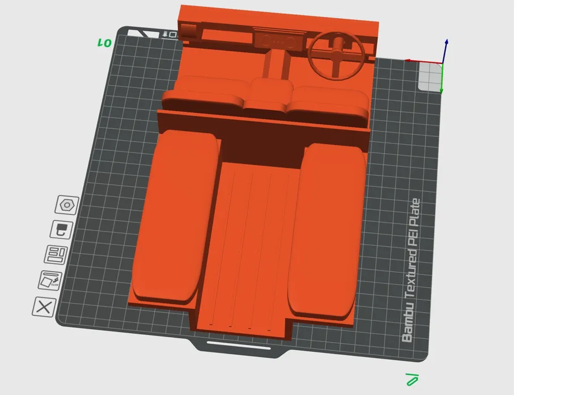Select the right seat cushion model
567x395 pixels.
tap(329, 227)
